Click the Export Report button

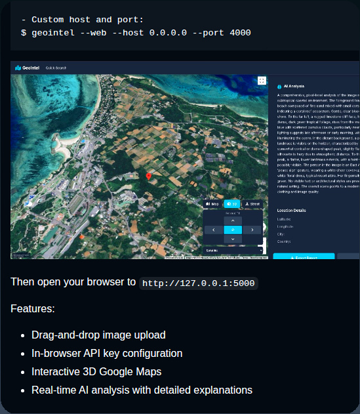pyautogui.click(x=304, y=257)
